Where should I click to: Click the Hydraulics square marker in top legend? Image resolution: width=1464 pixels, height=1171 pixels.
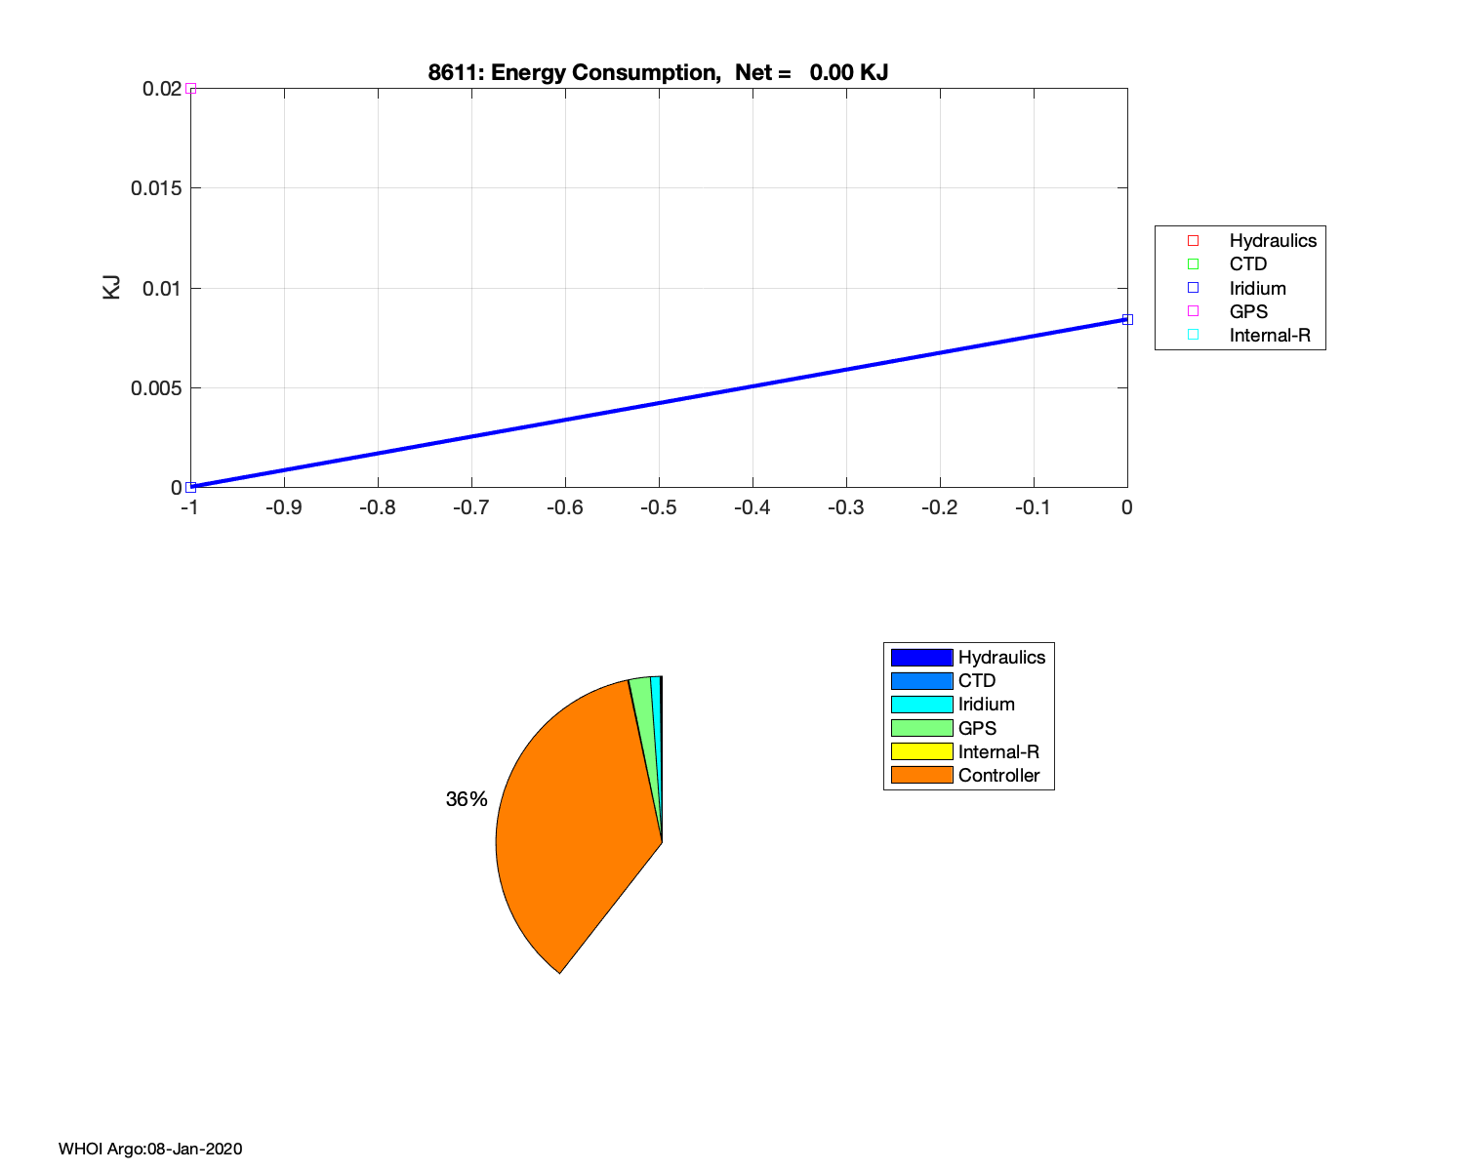click(1193, 241)
